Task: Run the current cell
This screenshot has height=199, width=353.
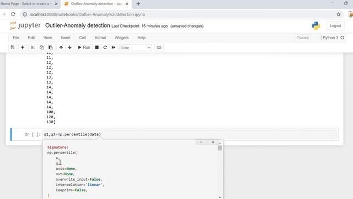Action: (84, 48)
